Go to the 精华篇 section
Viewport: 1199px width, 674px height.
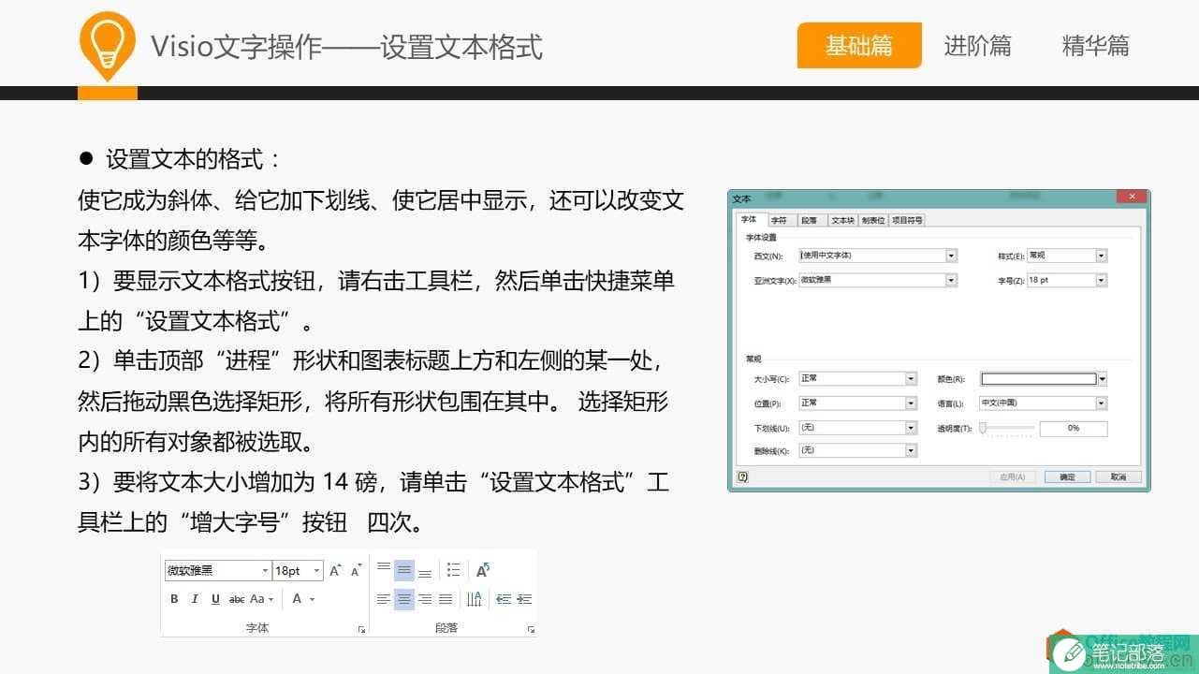[1095, 45]
